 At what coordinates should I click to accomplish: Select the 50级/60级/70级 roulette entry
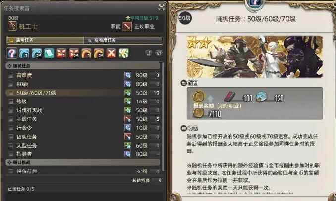click(x=83, y=93)
